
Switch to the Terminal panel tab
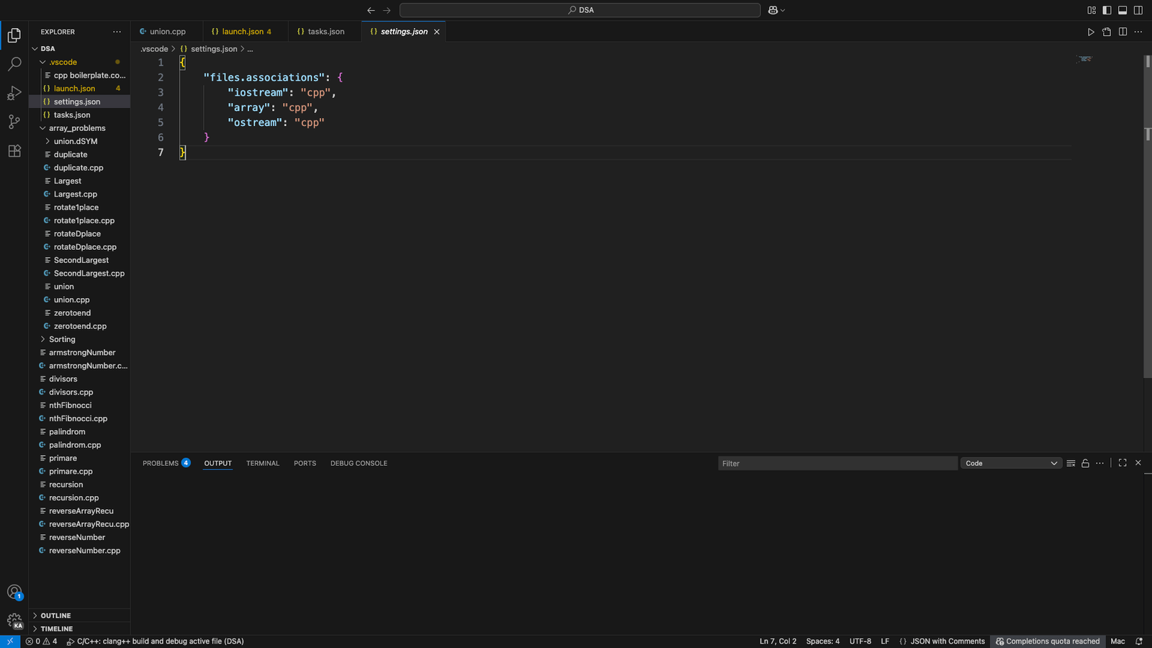pyautogui.click(x=262, y=464)
